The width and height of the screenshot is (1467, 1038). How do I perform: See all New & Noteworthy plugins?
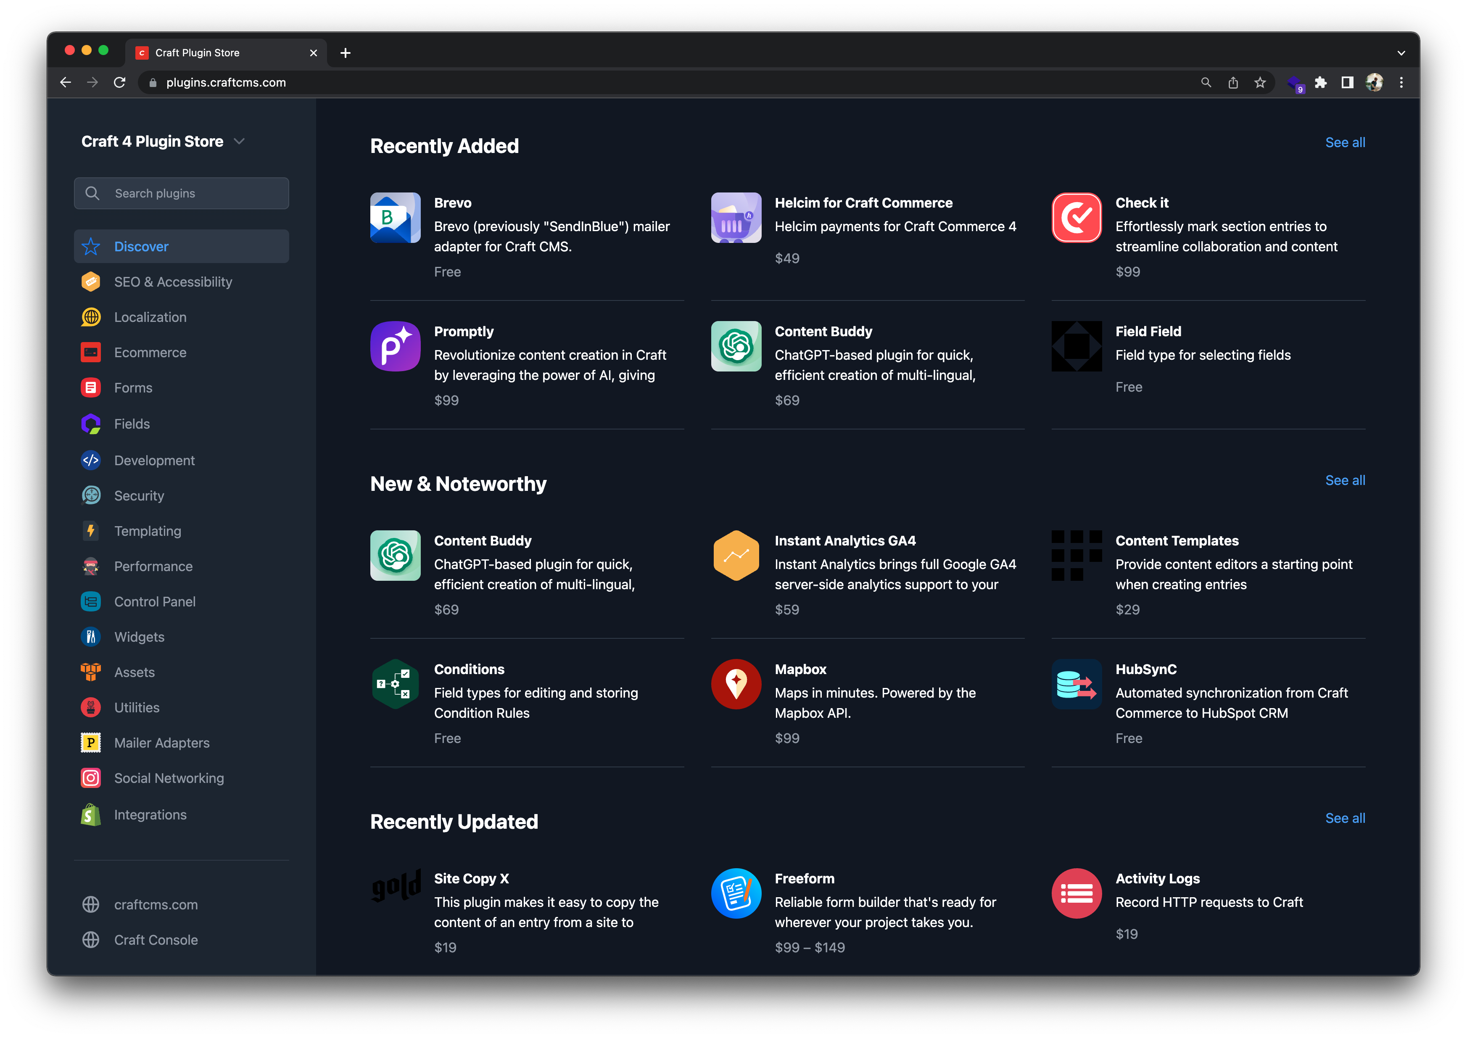point(1345,480)
